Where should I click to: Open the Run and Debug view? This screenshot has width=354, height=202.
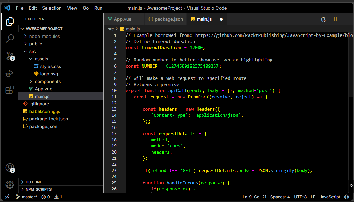[x=10, y=73]
